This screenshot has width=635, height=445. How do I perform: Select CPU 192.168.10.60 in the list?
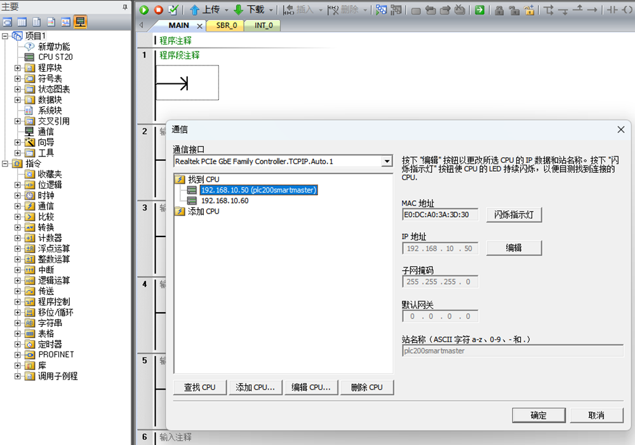point(224,201)
